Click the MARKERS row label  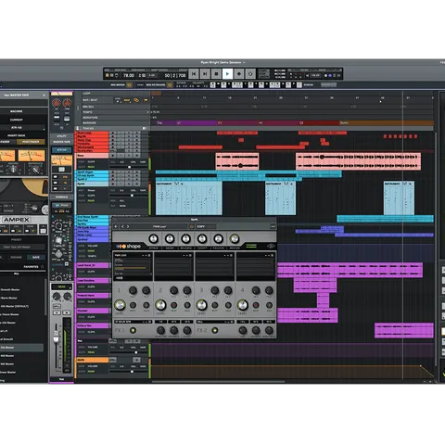click(x=89, y=122)
